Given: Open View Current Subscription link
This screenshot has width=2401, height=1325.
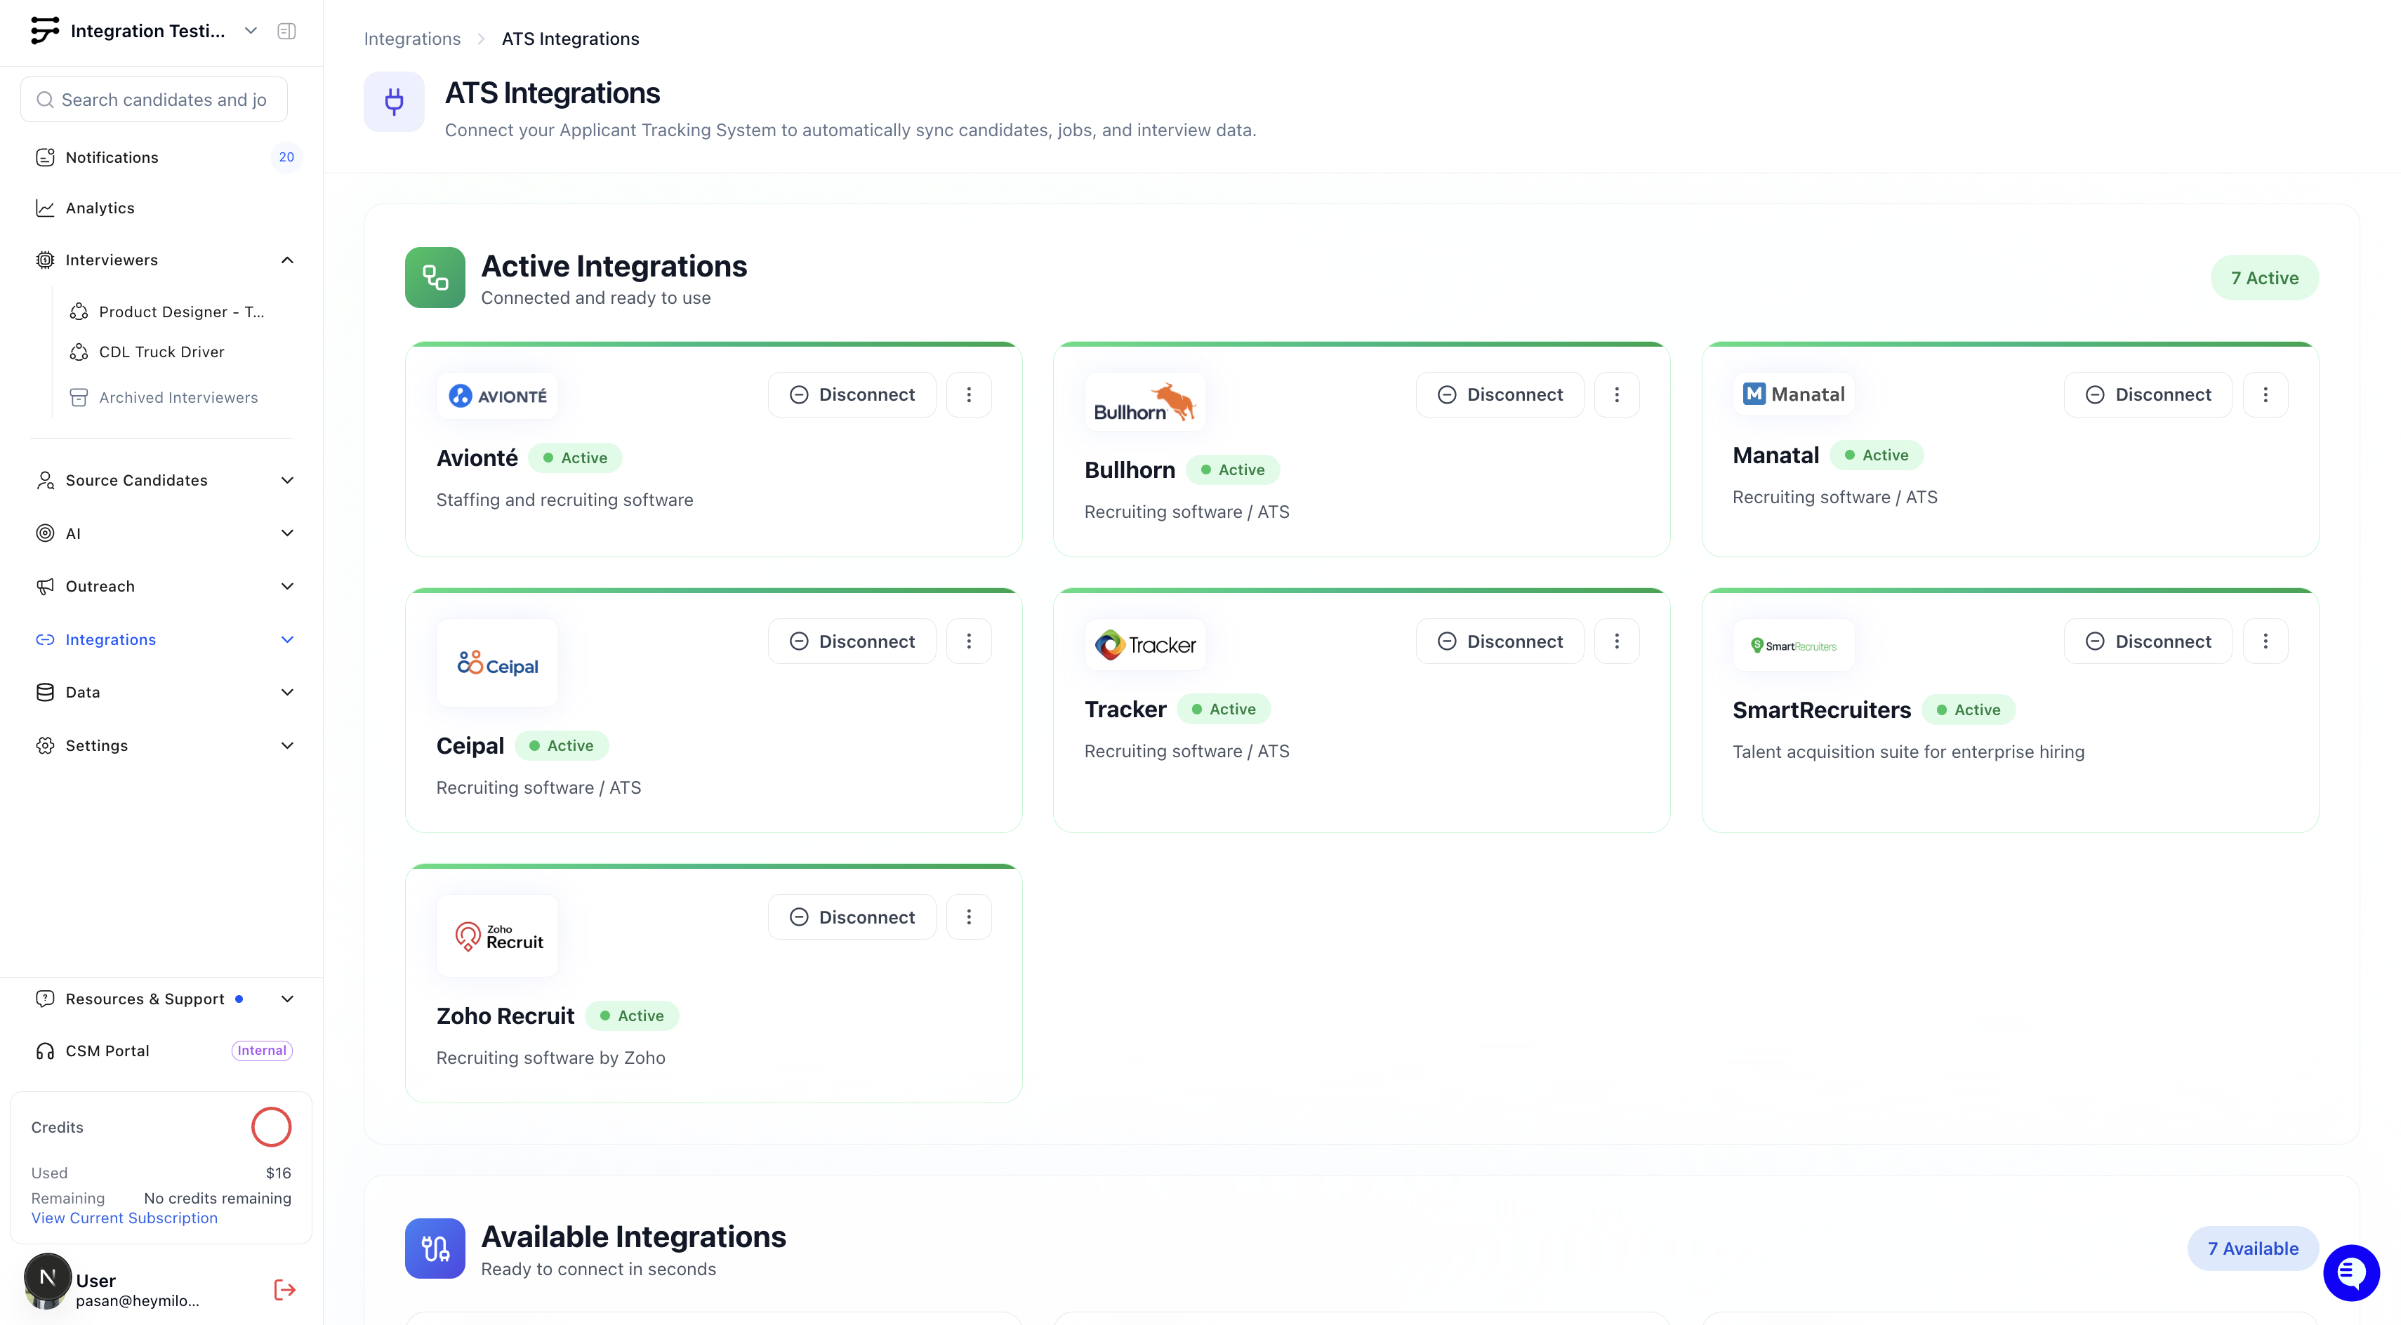Looking at the screenshot, I should pos(124,1218).
